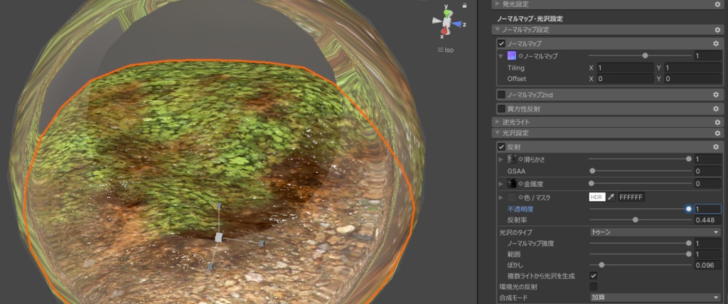Open the 合成モード dropdown

pos(655,298)
